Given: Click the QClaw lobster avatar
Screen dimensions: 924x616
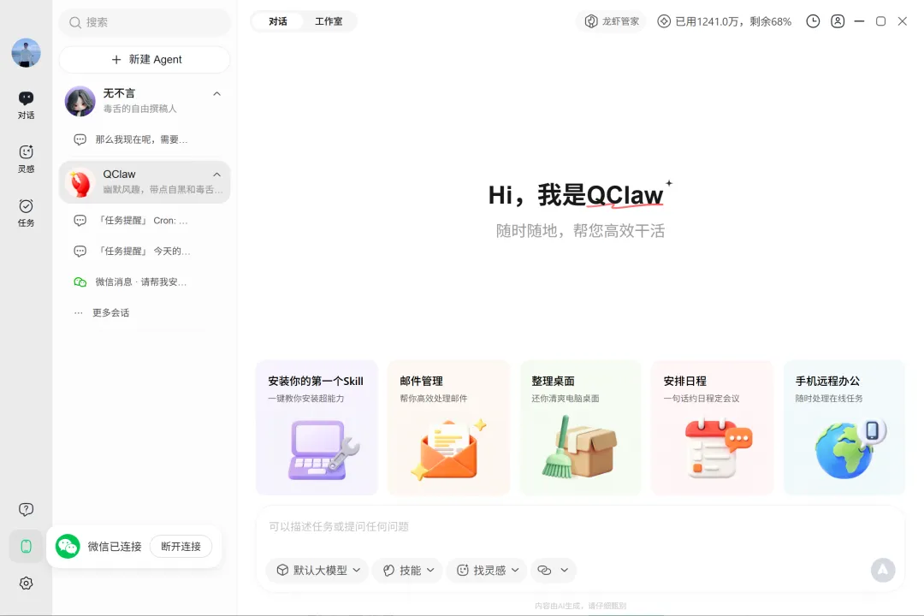Looking at the screenshot, I should pyautogui.click(x=80, y=182).
